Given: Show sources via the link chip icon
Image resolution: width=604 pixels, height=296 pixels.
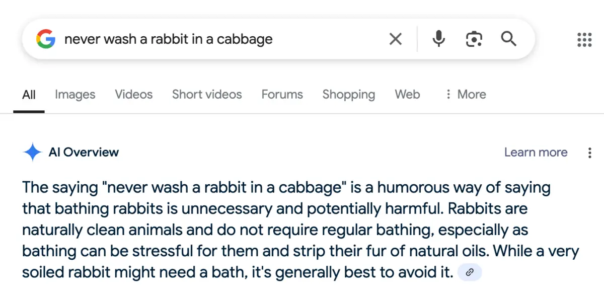Looking at the screenshot, I should tap(470, 272).
